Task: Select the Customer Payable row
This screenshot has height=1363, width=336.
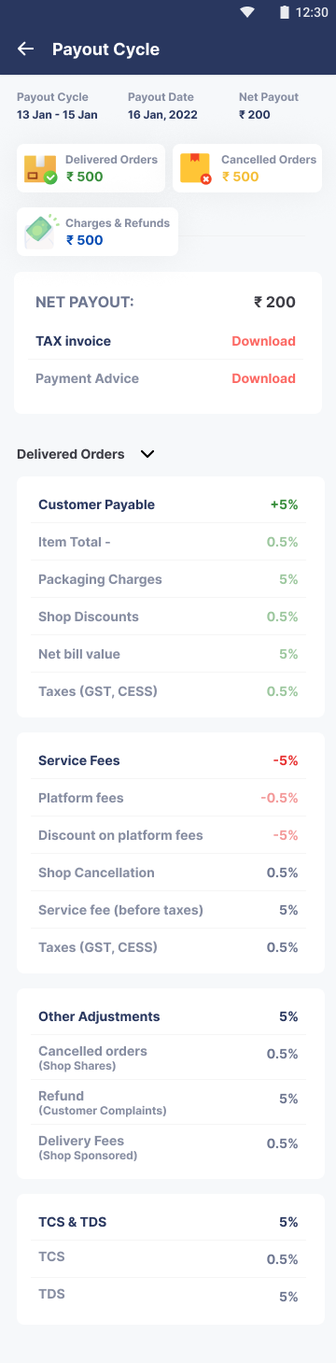Action: click(168, 504)
